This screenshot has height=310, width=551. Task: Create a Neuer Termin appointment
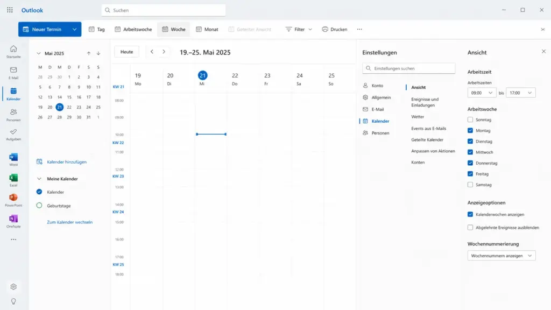click(x=44, y=29)
